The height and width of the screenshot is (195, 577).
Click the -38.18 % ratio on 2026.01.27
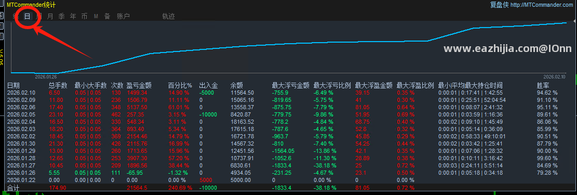pos(325,165)
